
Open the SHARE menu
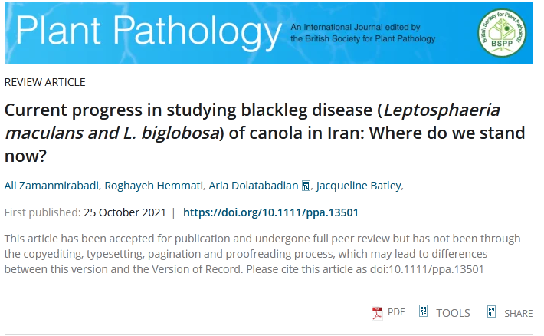[518, 314]
